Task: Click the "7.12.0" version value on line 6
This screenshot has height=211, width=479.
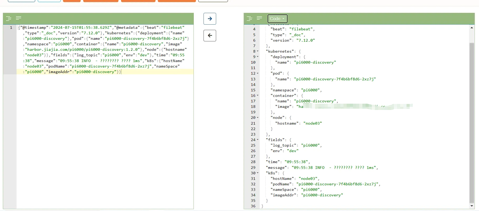Action: 306,40
